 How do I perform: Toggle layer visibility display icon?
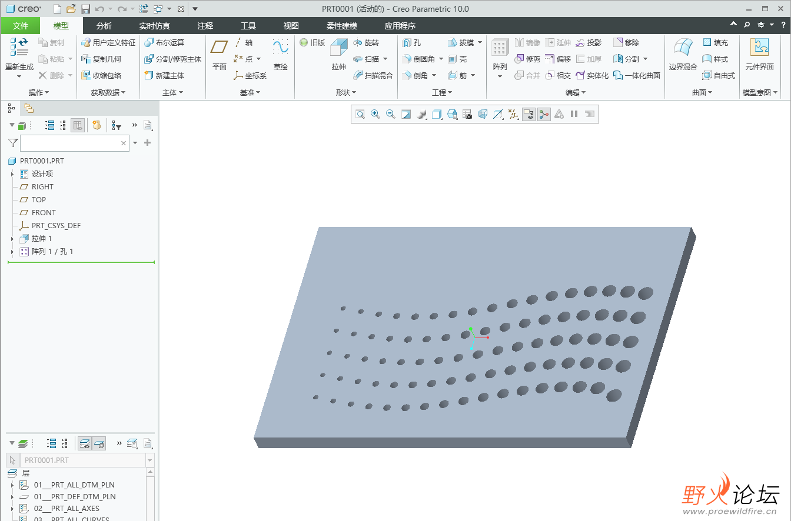[x=85, y=443]
